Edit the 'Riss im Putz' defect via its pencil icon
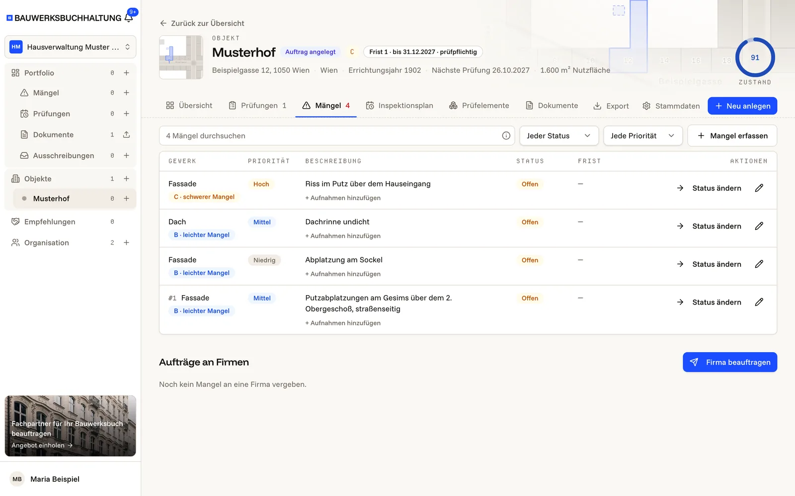The width and height of the screenshot is (795, 496). point(759,188)
